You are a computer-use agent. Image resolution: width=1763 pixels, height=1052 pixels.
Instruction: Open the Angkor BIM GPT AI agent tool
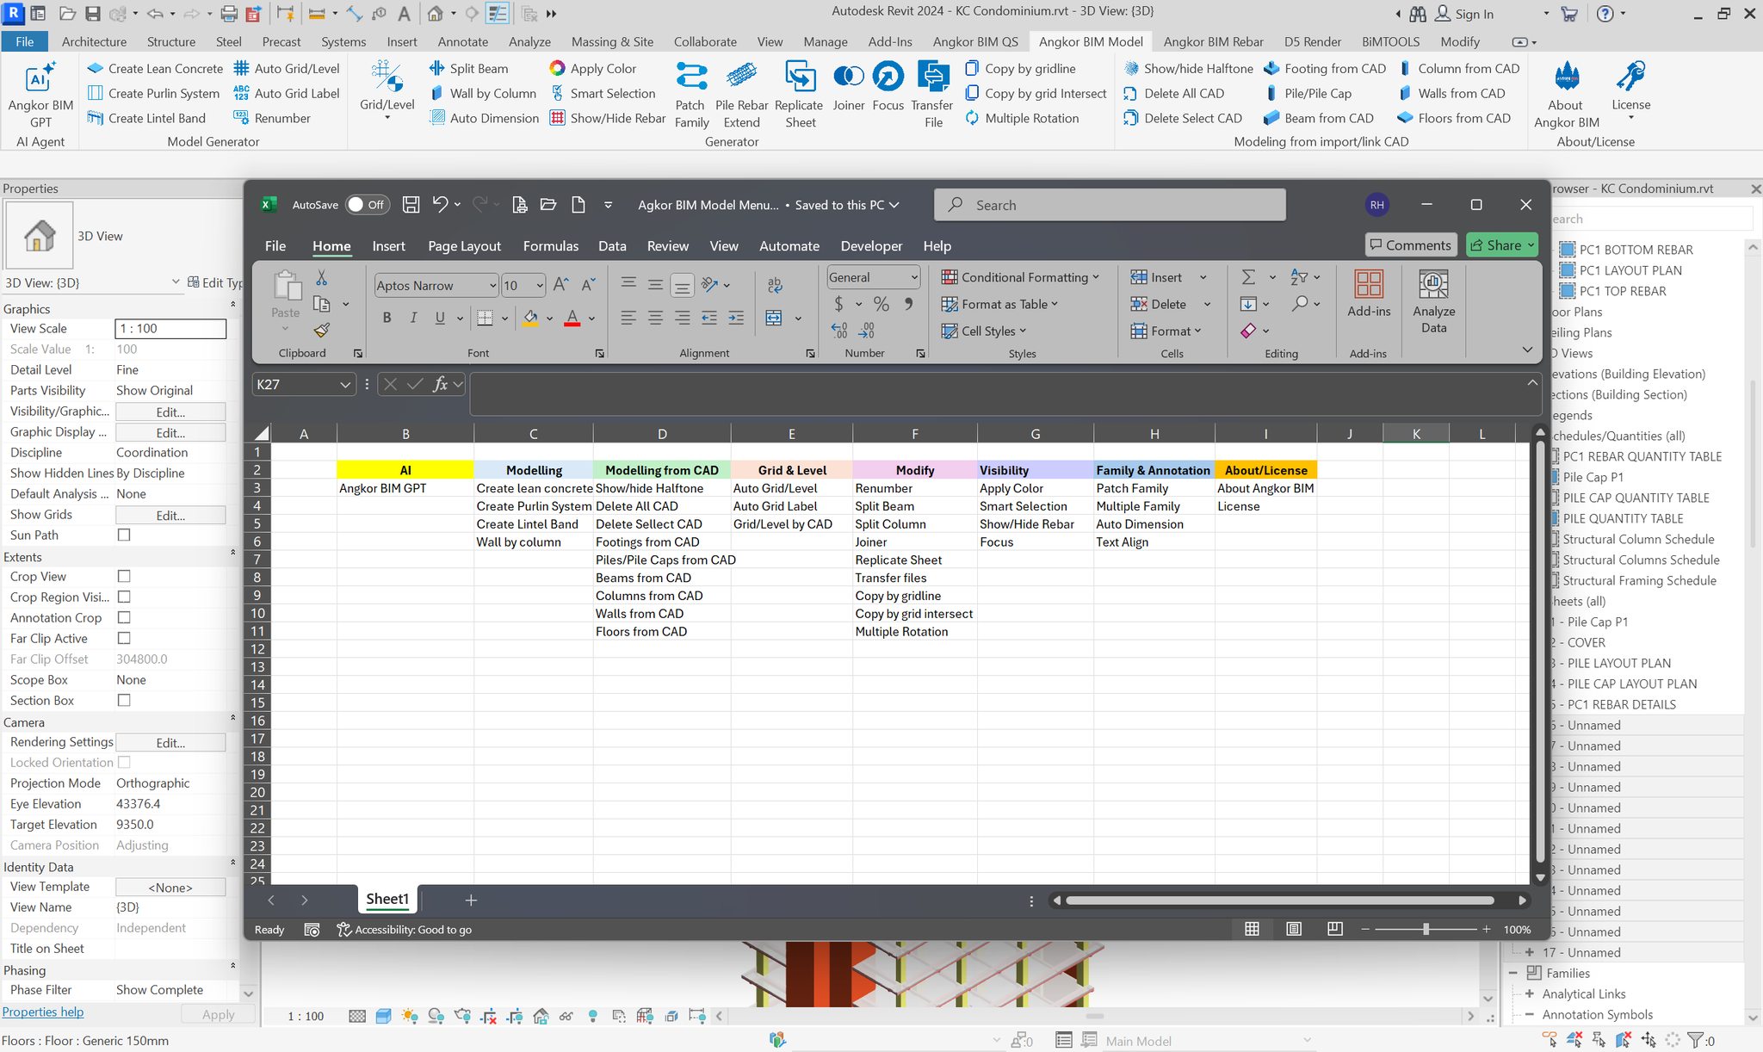(x=40, y=94)
